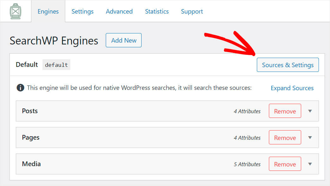Click the 'Default' engine name

[x=27, y=65]
